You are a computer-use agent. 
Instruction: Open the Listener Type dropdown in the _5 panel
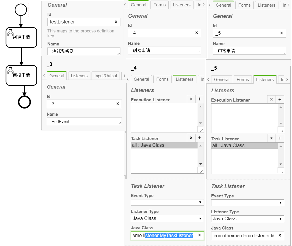click(x=248, y=219)
